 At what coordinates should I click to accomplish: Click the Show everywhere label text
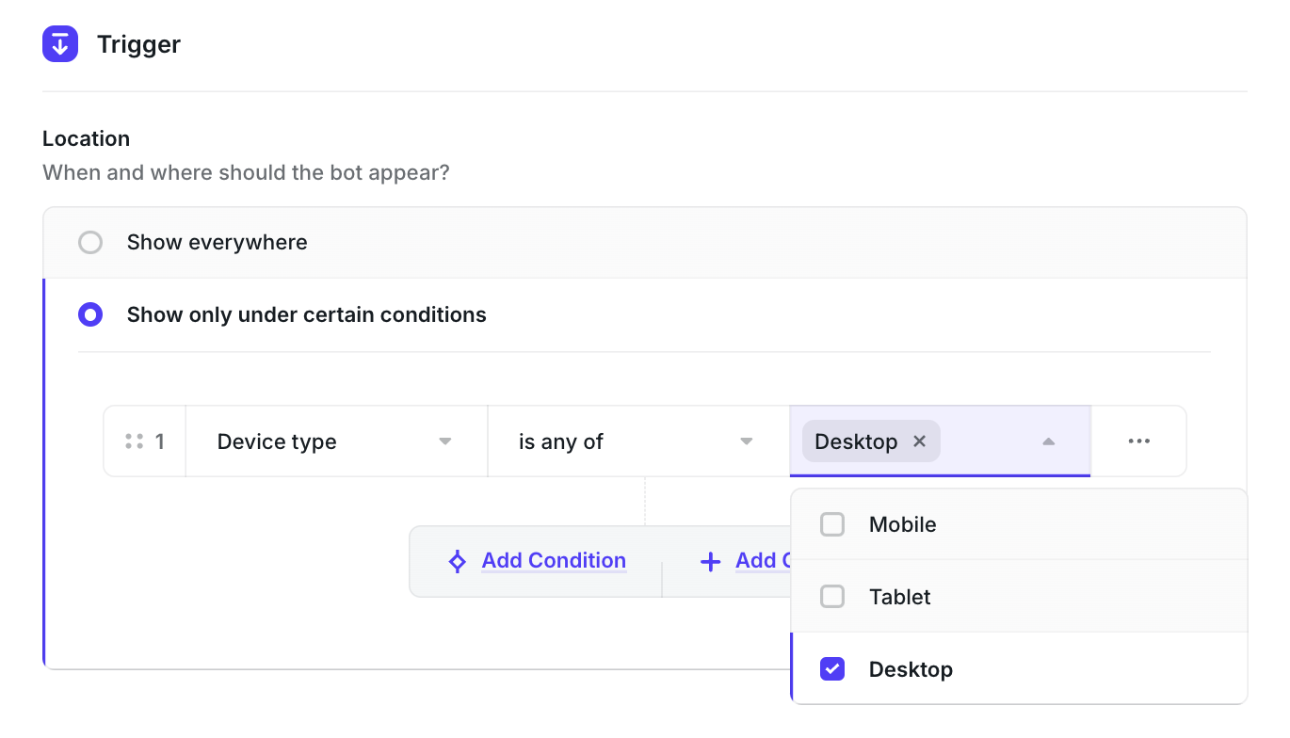point(217,243)
